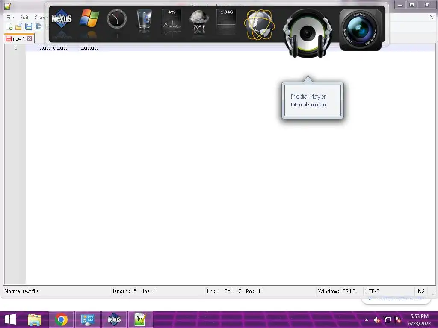Open the Windows Start button
438x328 pixels.
pos(10,319)
